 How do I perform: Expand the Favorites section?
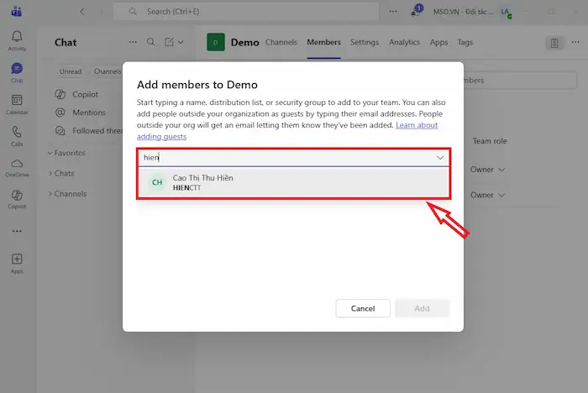click(x=70, y=153)
